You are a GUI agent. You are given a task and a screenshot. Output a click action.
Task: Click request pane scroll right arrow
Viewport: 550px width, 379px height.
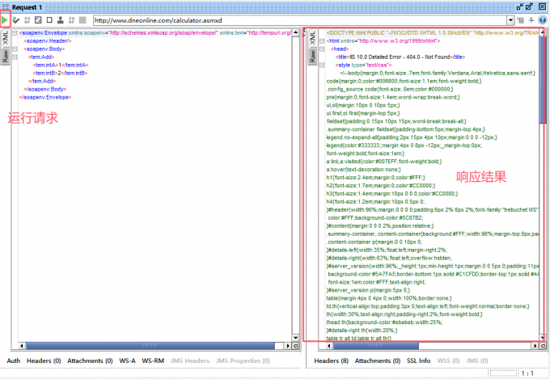[288, 346]
